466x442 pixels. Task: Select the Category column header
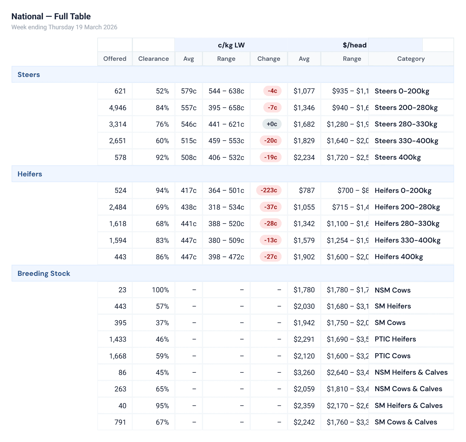411,59
